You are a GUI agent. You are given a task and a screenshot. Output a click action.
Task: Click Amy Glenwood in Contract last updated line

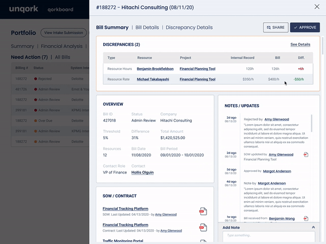171,231
